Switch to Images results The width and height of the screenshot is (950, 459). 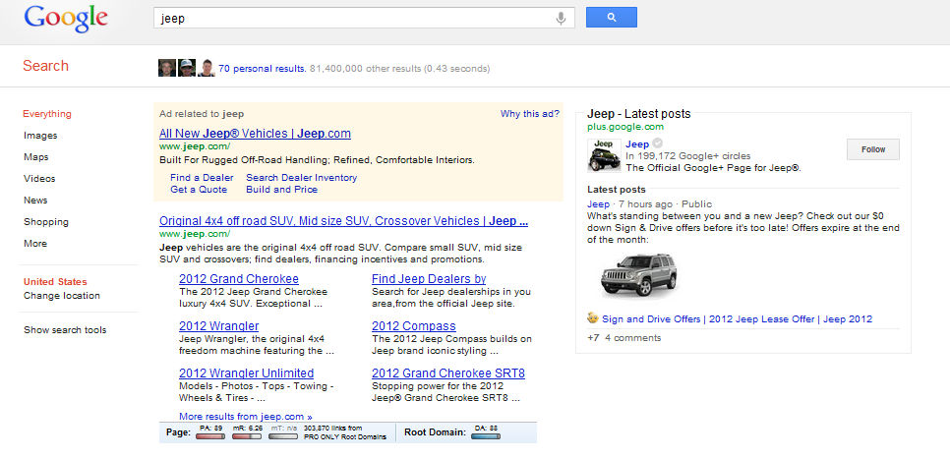(40, 136)
